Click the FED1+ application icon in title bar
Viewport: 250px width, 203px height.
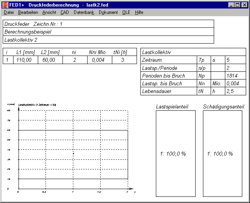click(x=5, y=5)
